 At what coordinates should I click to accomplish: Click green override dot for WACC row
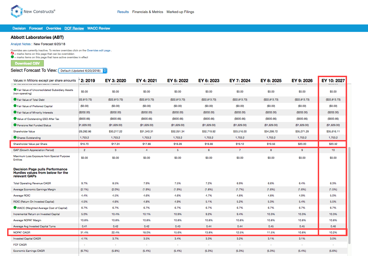pyautogui.click(x=15, y=208)
